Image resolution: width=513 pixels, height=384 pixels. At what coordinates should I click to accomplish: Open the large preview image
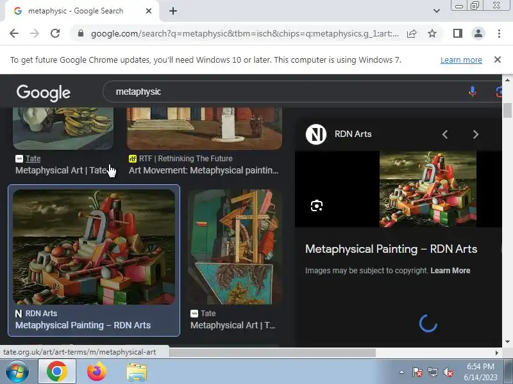(x=428, y=189)
